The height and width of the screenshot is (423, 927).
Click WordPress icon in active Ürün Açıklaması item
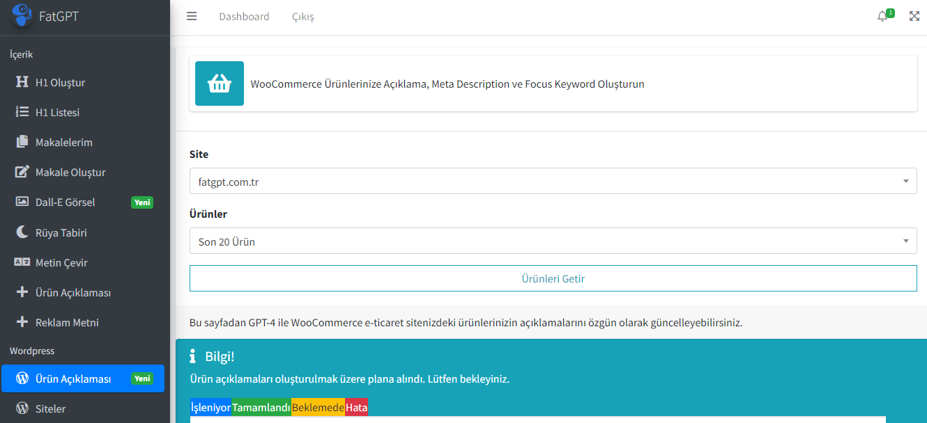click(22, 379)
